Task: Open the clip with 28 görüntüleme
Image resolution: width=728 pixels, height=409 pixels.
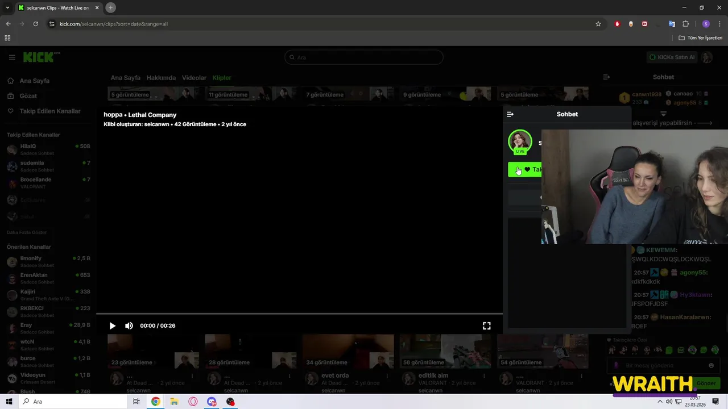Action: pos(250,351)
